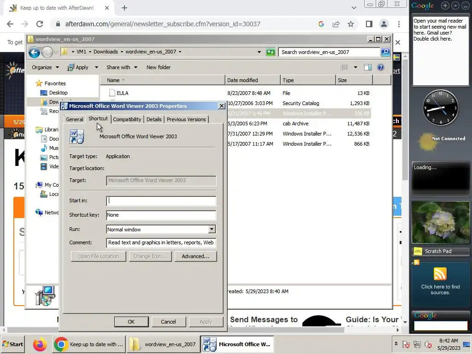Screen dimensions: 472x354
Task: Open the Share with menu
Action: coord(122,67)
